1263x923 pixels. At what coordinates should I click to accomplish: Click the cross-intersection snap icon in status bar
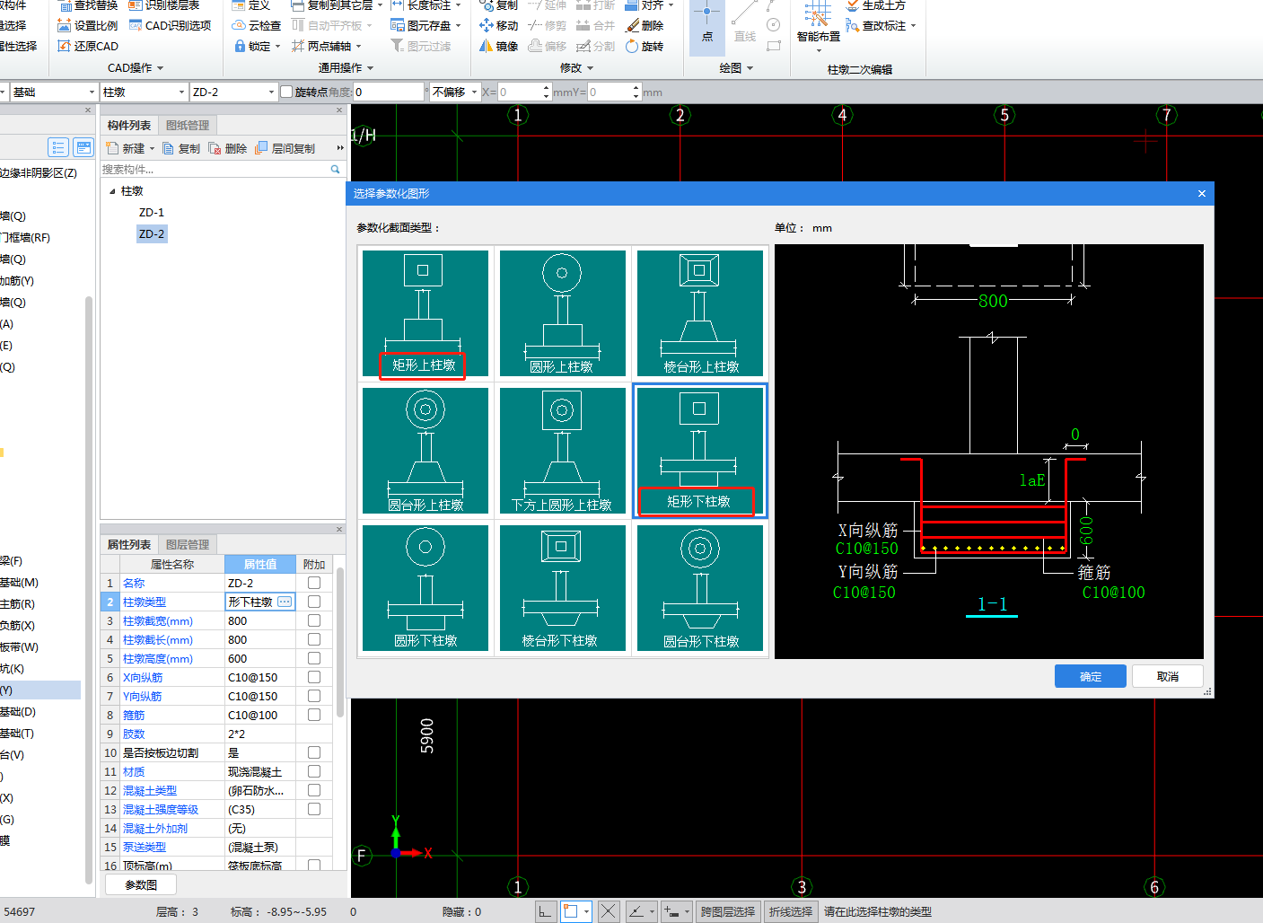point(609,911)
